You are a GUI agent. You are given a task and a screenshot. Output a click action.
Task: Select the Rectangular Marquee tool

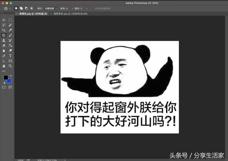[x=10, y=20]
